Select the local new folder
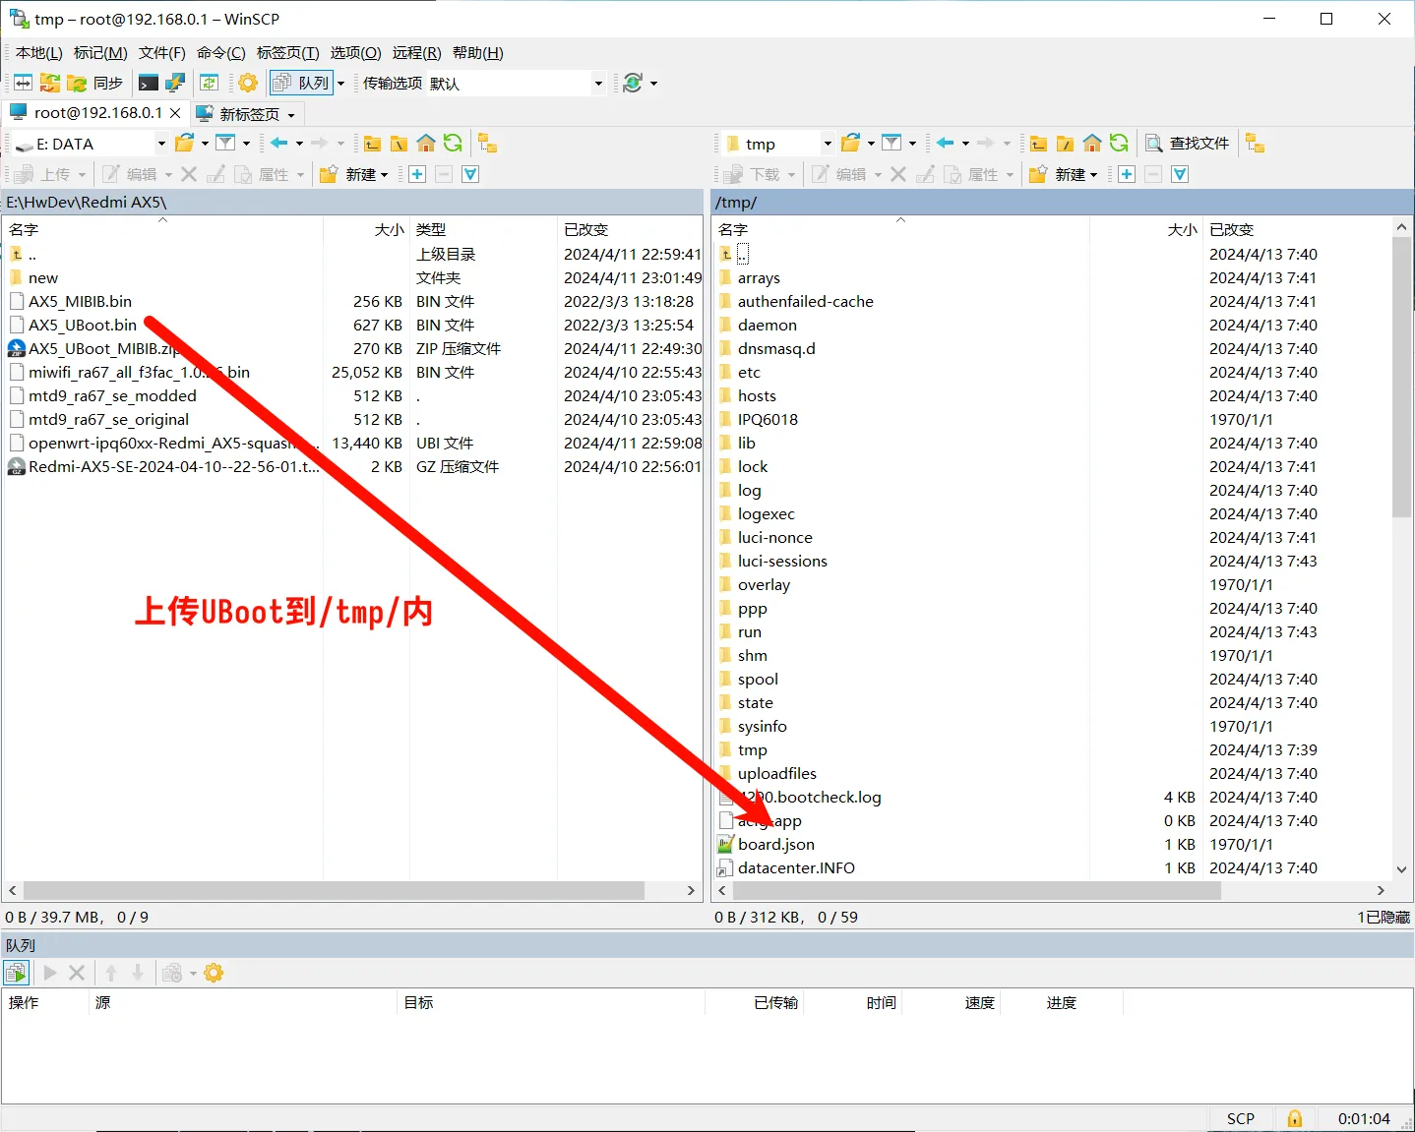This screenshot has width=1415, height=1132. pyautogui.click(x=43, y=277)
